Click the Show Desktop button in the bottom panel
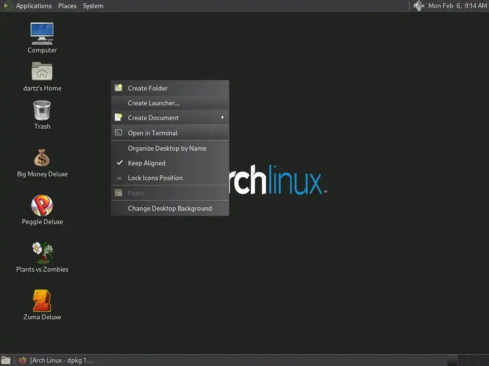489x366 pixels. point(6,360)
